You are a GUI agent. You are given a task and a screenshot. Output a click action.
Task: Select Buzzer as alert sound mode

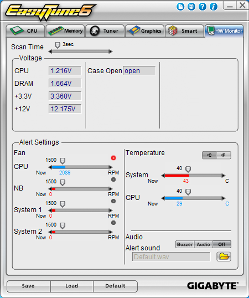[x=185, y=244]
